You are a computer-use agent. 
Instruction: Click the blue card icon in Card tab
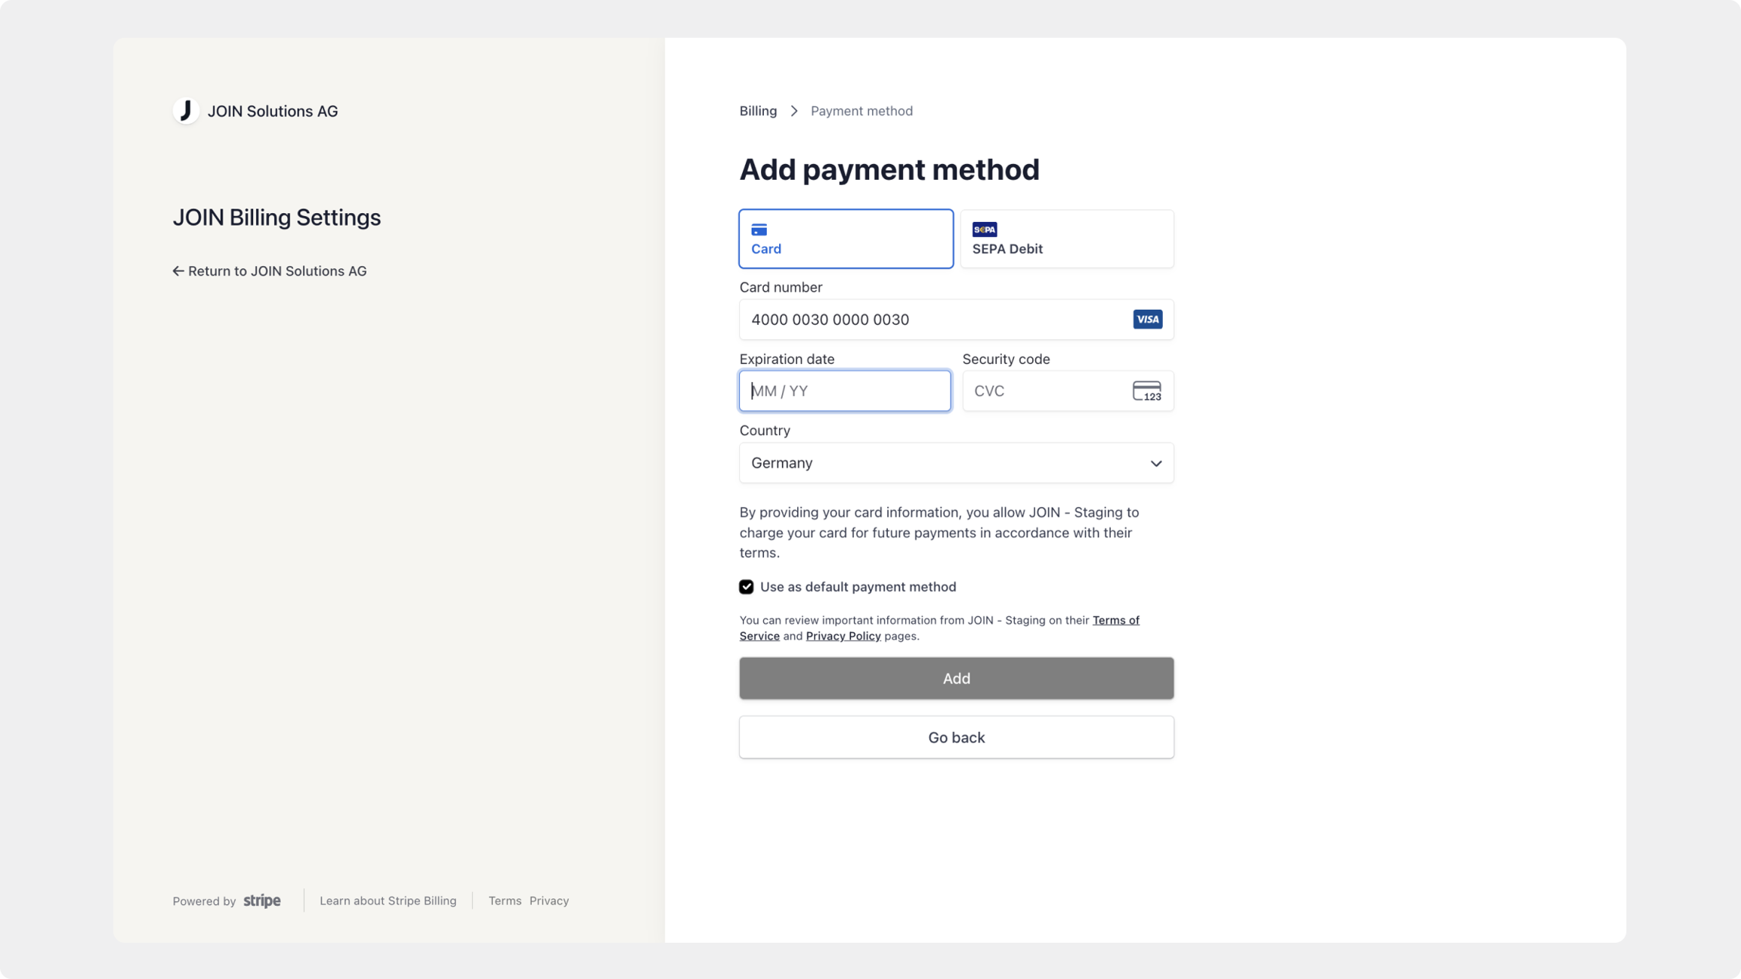pos(759,230)
